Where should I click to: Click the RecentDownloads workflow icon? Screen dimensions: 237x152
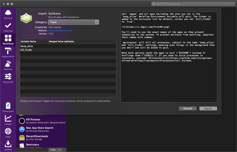(22, 138)
